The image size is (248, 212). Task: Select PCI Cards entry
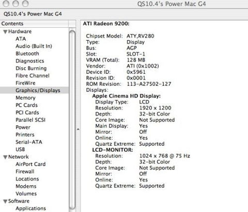click(x=27, y=112)
